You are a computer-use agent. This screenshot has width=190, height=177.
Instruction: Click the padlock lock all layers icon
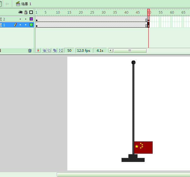tap(26, 12)
